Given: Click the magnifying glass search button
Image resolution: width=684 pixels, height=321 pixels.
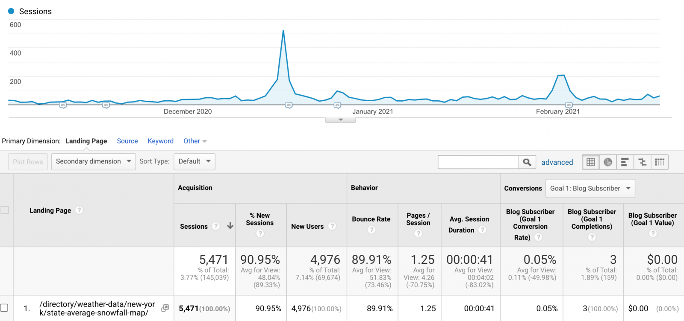Looking at the screenshot, I should pos(527,162).
